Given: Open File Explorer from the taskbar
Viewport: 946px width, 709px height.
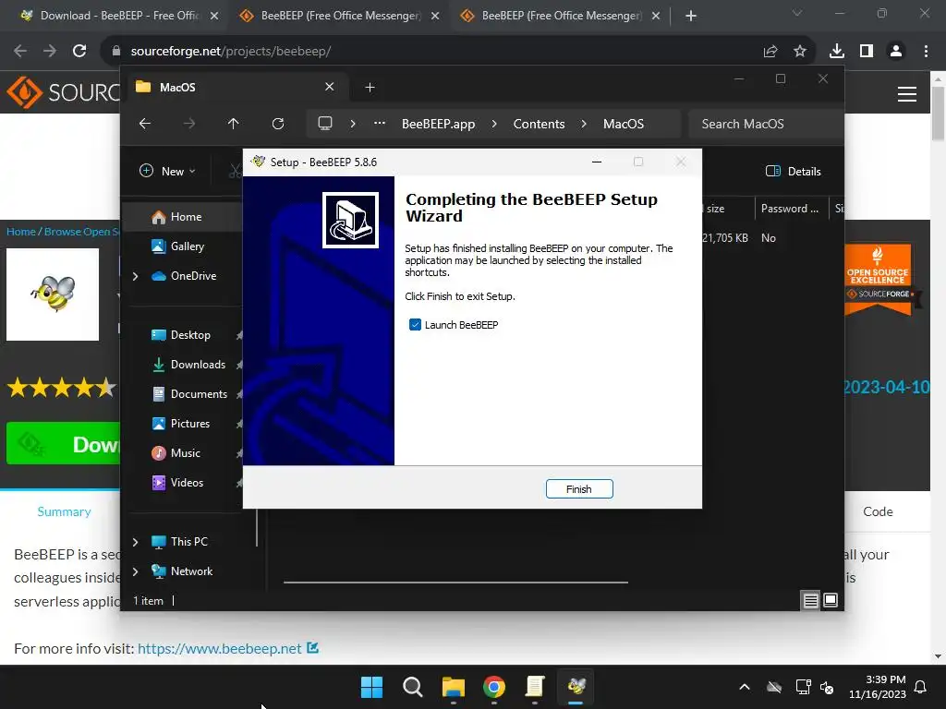Looking at the screenshot, I should [454, 687].
